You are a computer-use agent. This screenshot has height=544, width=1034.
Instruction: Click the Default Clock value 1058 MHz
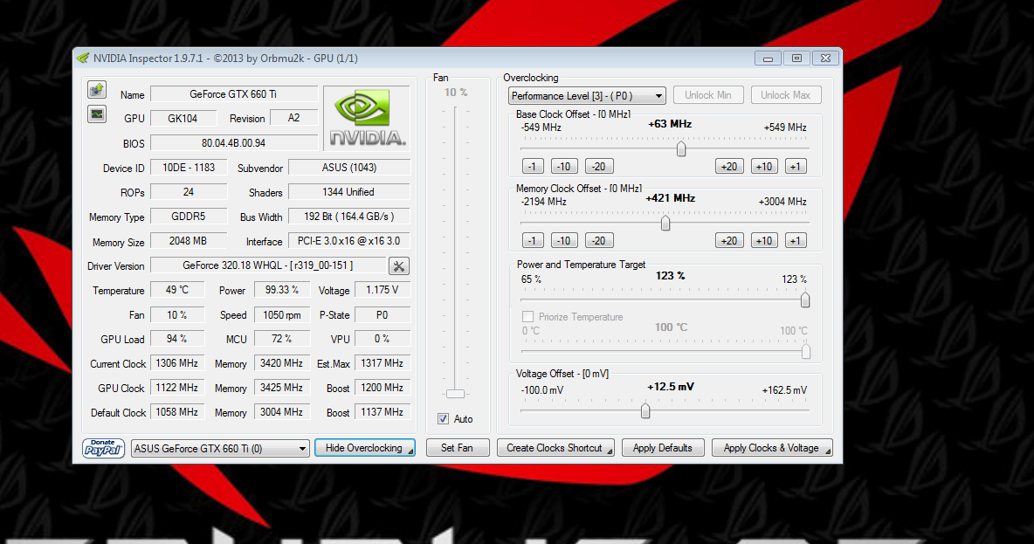tap(176, 412)
